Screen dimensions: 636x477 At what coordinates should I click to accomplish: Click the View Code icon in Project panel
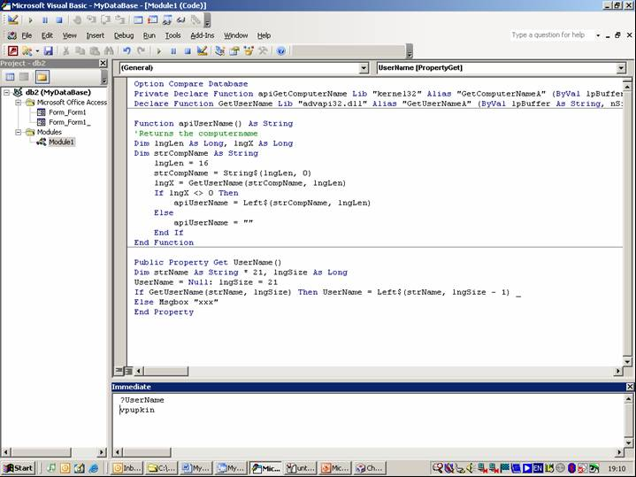point(10,77)
